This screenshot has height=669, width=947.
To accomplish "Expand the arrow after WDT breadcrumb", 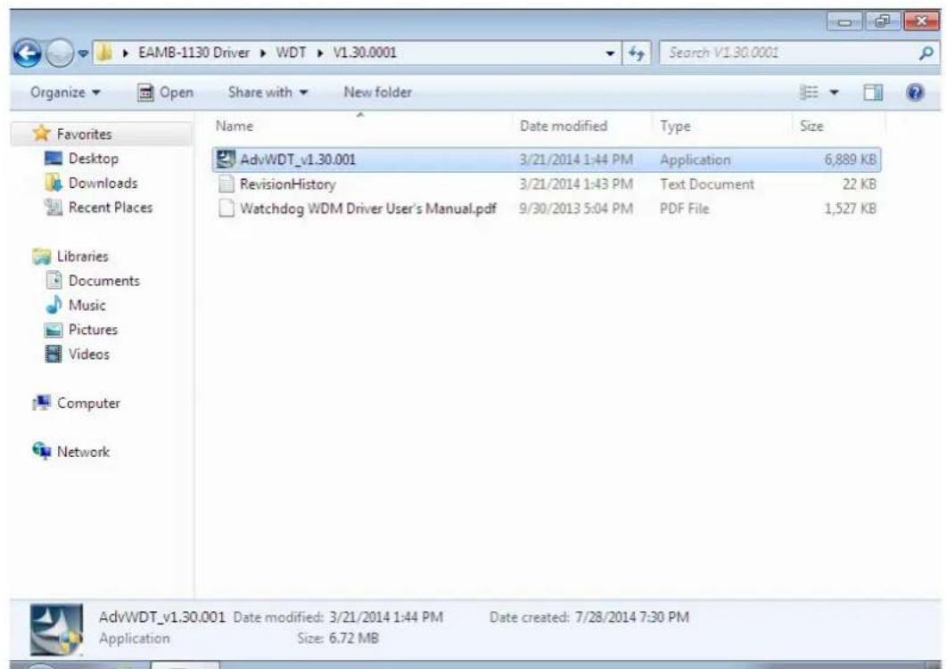I will (x=320, y=53).
